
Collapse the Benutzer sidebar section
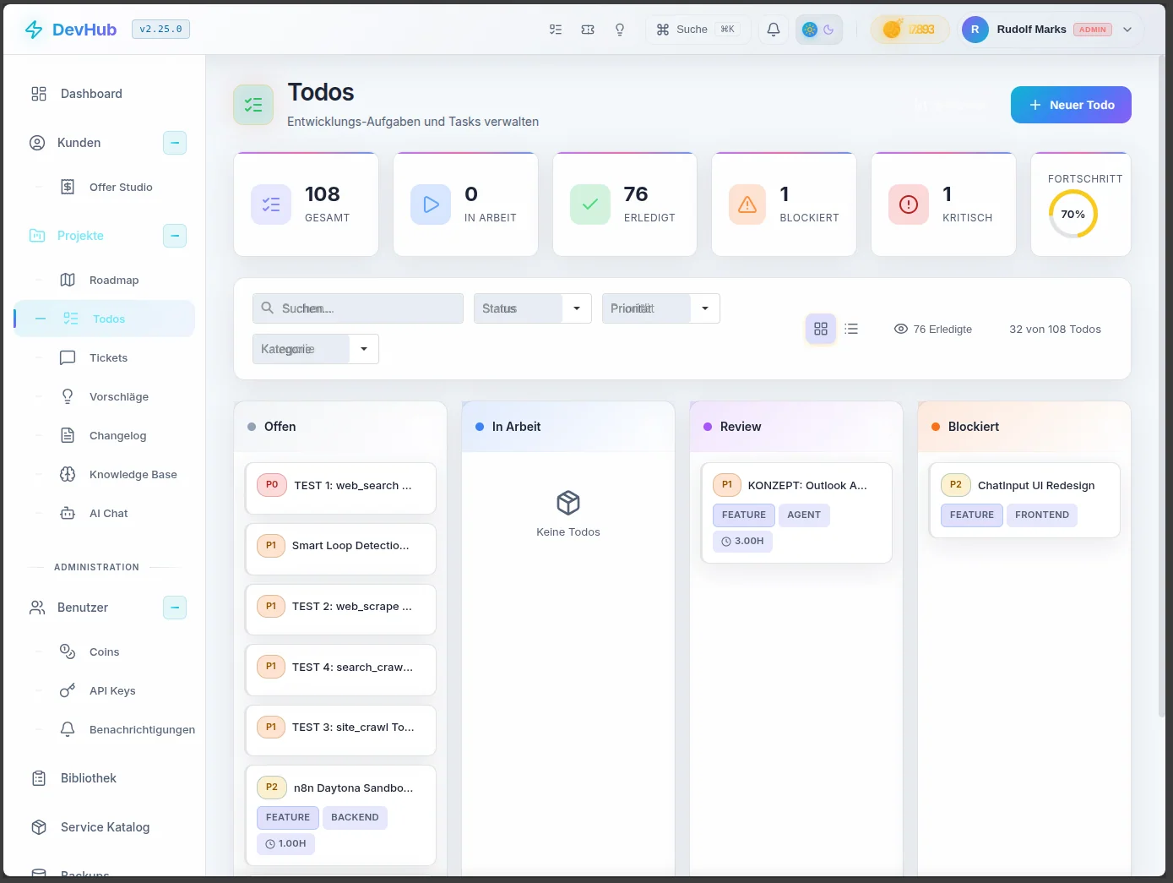pyautogui.click(x=175, y=608)
